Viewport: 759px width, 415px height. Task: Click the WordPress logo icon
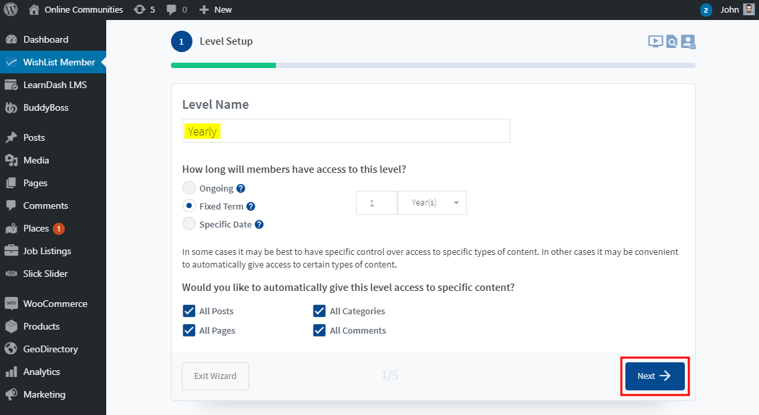[x=11, y=9]
